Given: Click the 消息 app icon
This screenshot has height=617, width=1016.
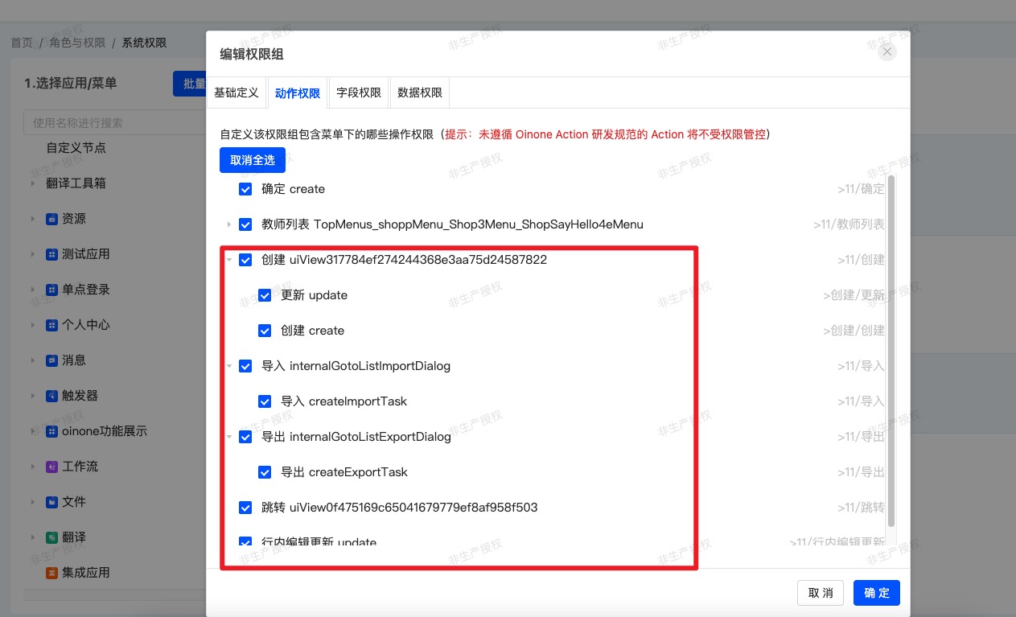Looking at the screenshot, I should click(x=51, y=360).
